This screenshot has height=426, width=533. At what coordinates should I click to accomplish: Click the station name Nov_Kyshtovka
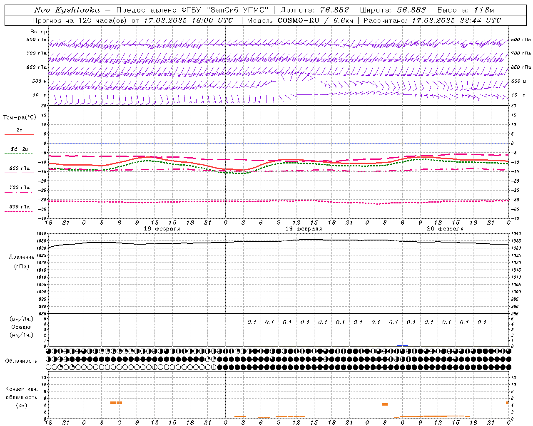pyautogui.click(x=67, y=10)
